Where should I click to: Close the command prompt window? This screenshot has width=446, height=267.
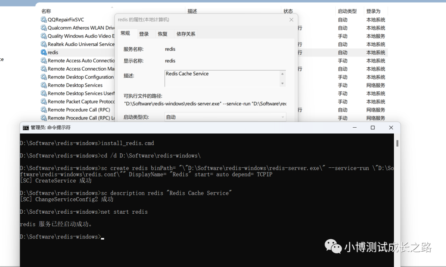[391, 128]
